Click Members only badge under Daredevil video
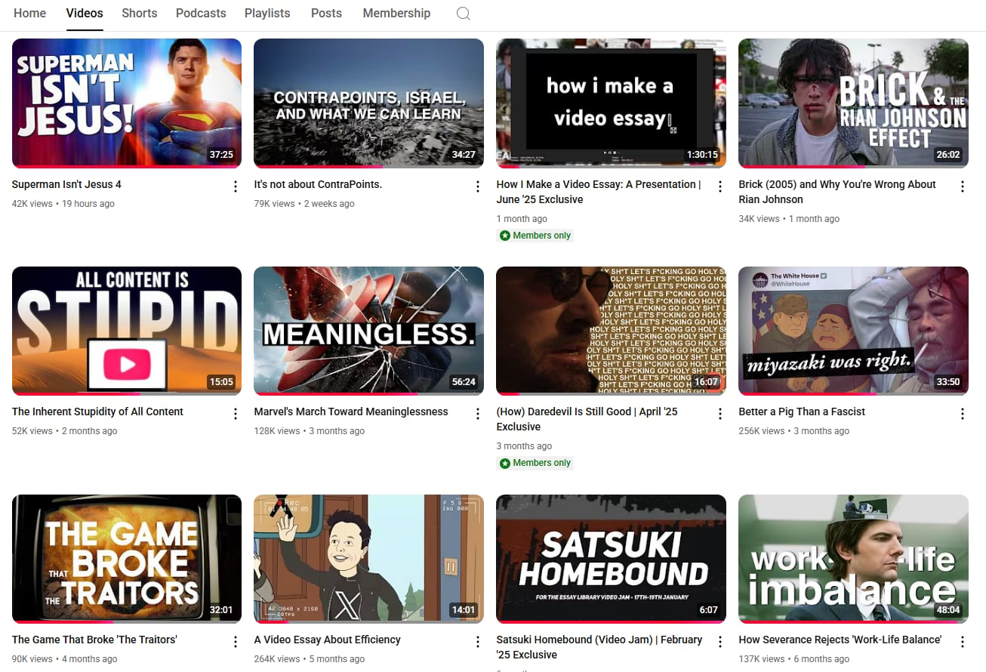Image resolution: width=986 pixels, height=672 pixels. 535,463
